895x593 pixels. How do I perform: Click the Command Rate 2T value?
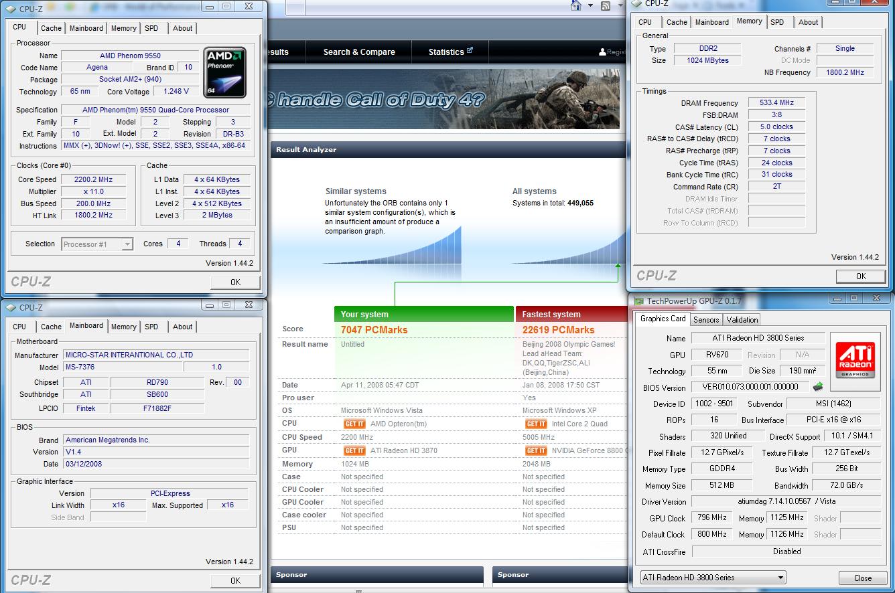(776, 187)
